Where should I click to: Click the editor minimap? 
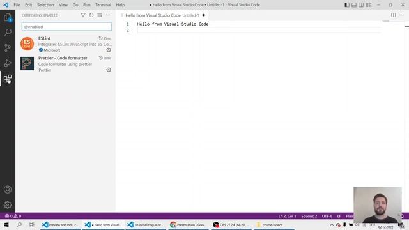click(x=386, y=21)
